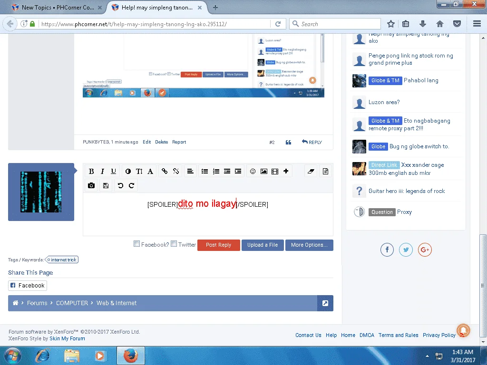Indent the selected text
Viewport: 487px width, 365px height.
tap(238, 171)
